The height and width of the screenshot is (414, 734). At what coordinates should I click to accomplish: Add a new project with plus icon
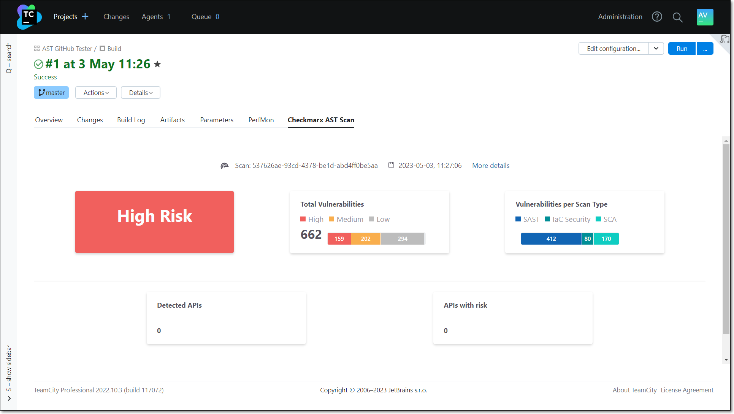(x=85, y=16)
